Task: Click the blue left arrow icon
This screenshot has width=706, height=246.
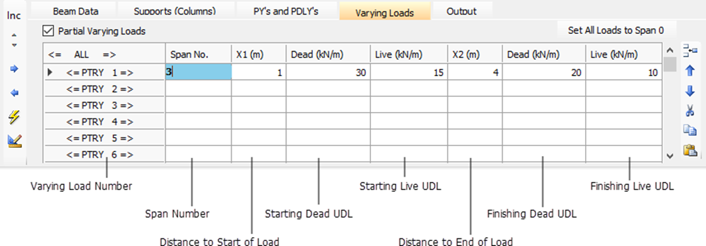Action: click(x=14, y=93)
